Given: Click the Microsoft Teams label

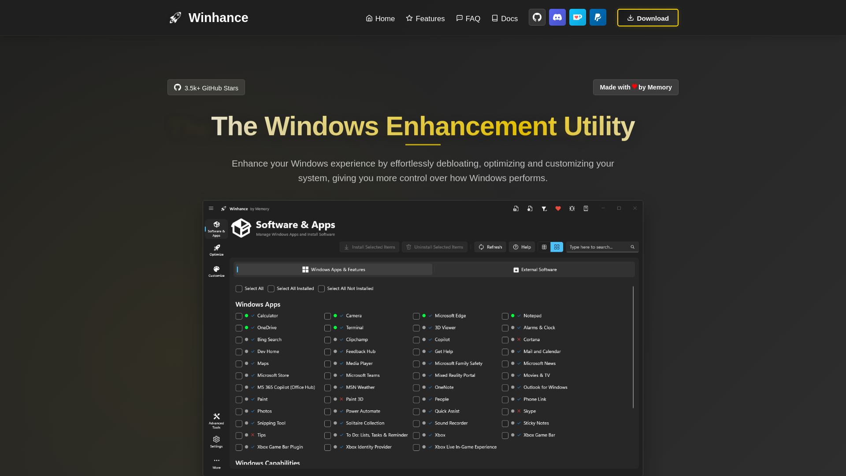Looking at the screenshot, I should pyautogui.click(x=363, y=376).
